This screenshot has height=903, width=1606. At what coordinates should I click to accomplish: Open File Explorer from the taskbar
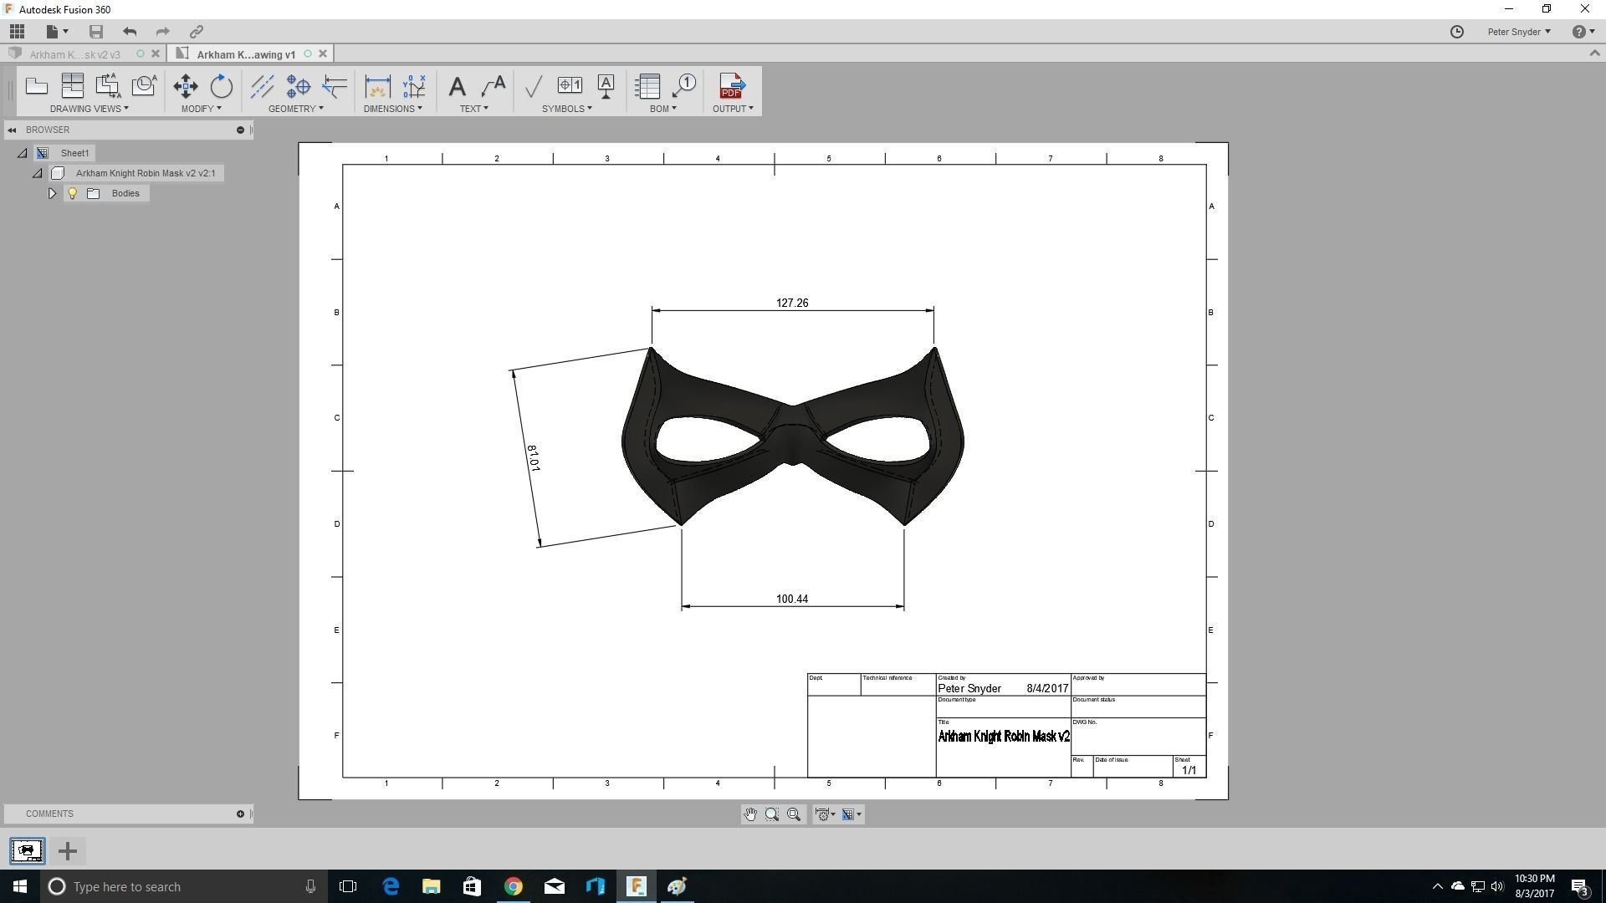[431, 886]
